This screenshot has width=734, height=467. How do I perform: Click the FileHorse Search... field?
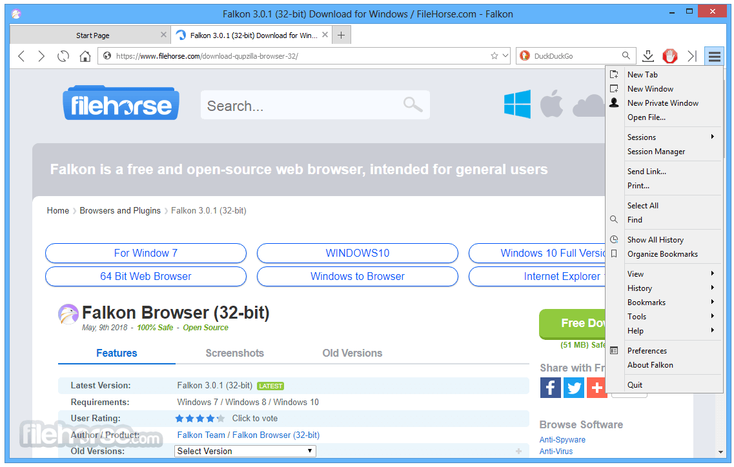click(315, 105)
